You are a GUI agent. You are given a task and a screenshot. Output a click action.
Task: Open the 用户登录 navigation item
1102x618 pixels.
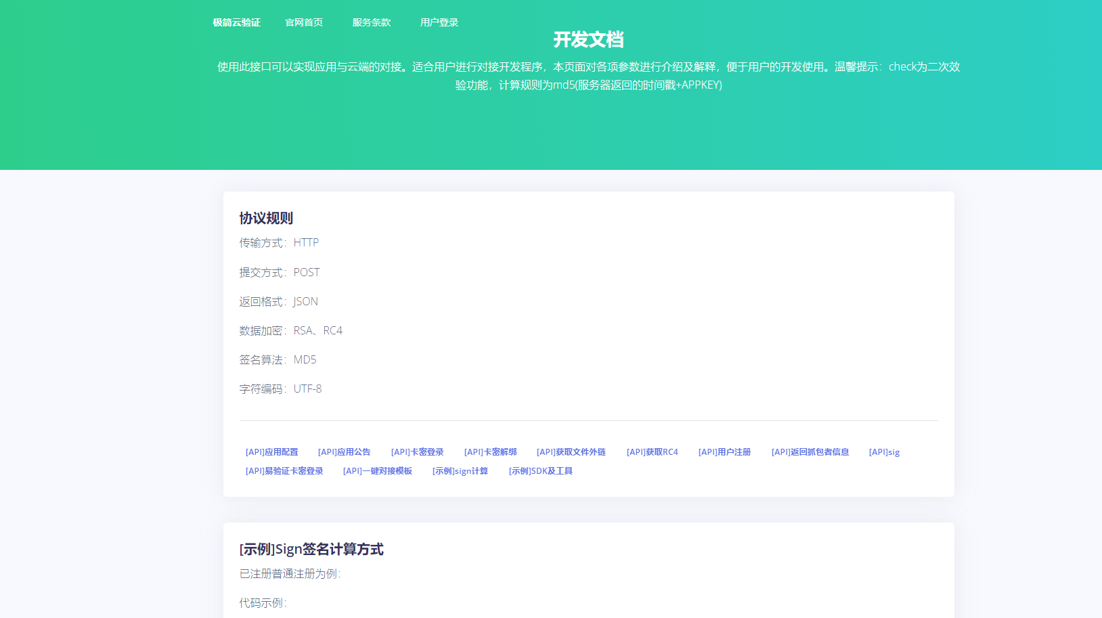point(439,22)
